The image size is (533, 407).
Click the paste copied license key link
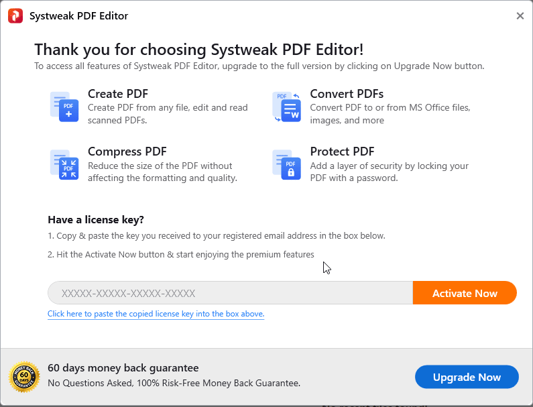pyautogui.click(x=156, y=314)
